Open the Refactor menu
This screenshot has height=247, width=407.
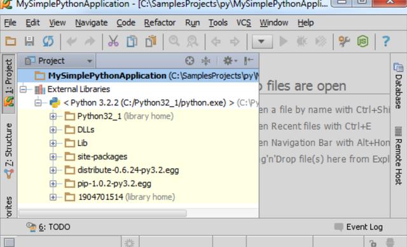point(160,23)
